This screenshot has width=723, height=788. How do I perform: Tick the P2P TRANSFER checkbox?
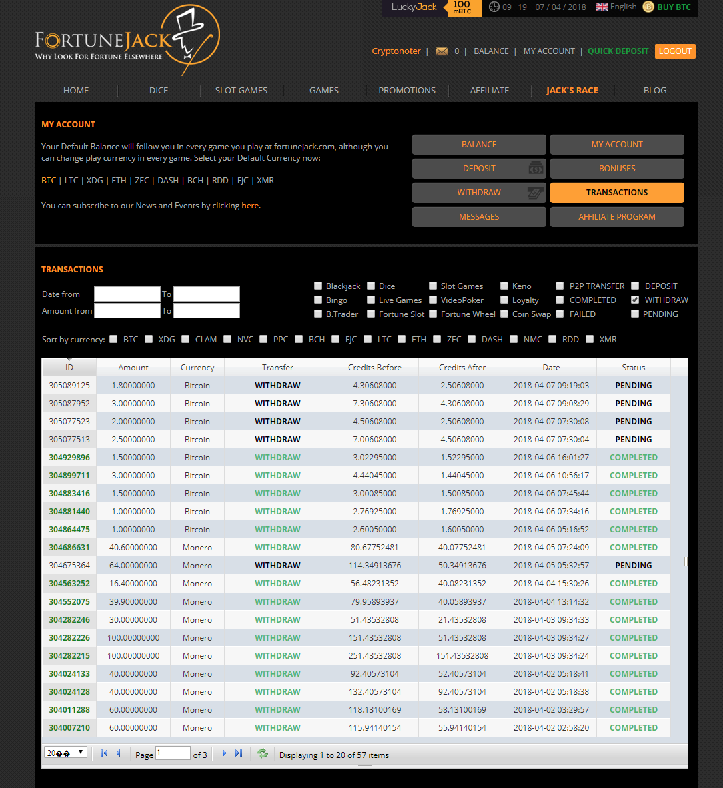coord(559,286)
